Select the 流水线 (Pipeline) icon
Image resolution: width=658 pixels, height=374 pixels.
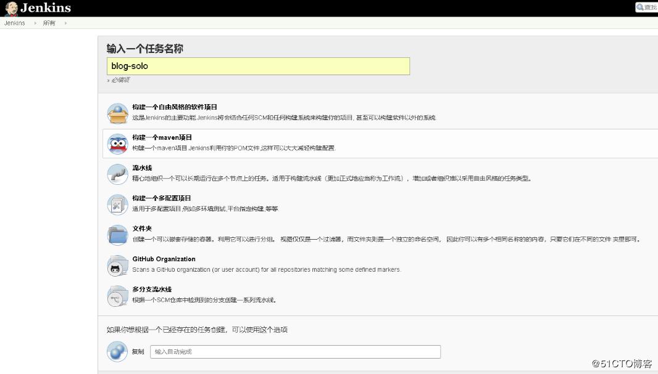coord(117,173)
